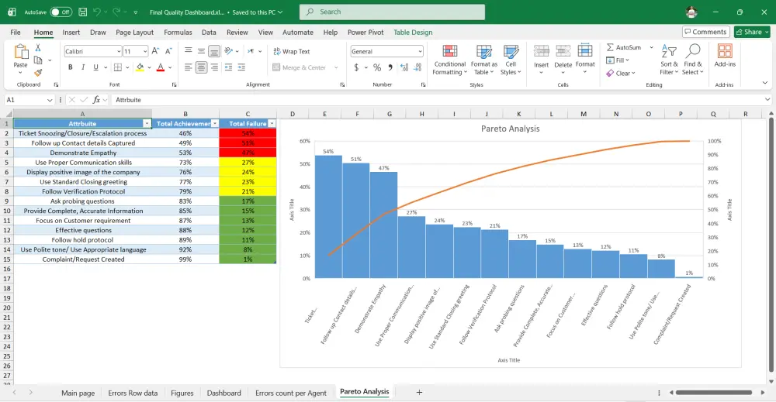The width and height of the screenshot is (776, 402).
Task: Apply Bold formatting
Action: [x=71, y=67]
